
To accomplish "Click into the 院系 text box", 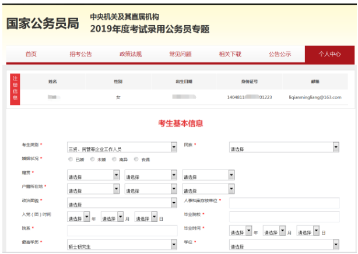I will coord(122,231).
